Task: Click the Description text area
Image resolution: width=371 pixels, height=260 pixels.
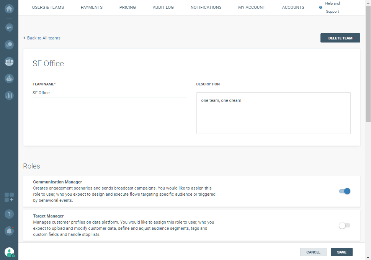Action: click(273, 113)
